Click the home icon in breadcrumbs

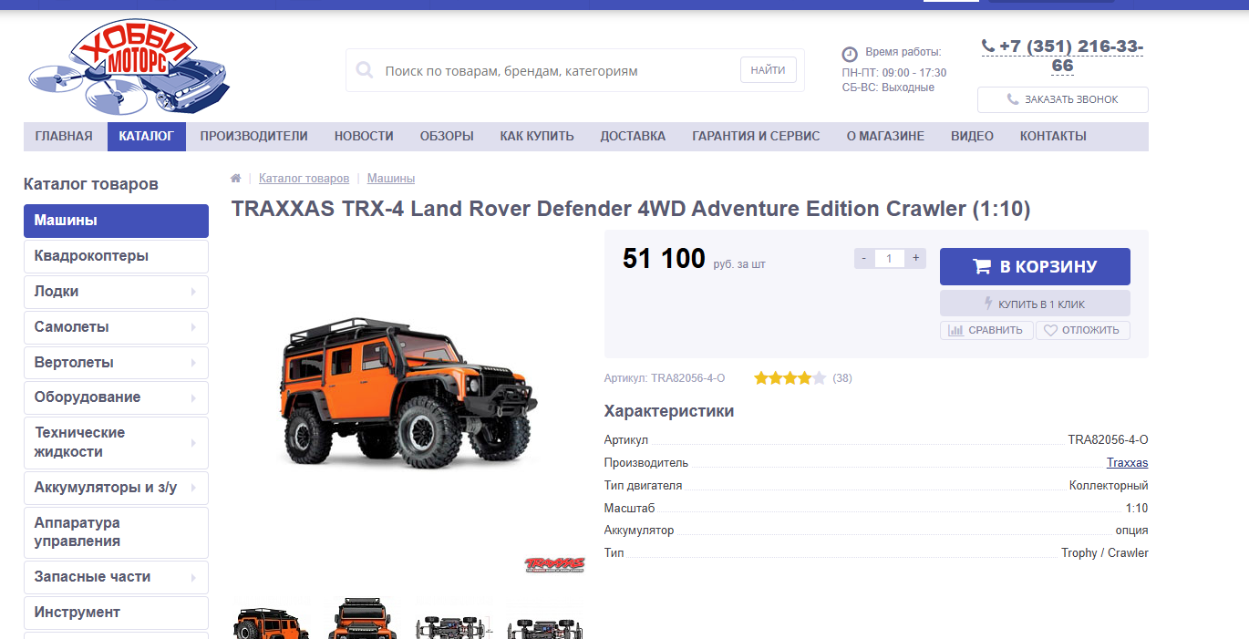click(x=236, y=179)
